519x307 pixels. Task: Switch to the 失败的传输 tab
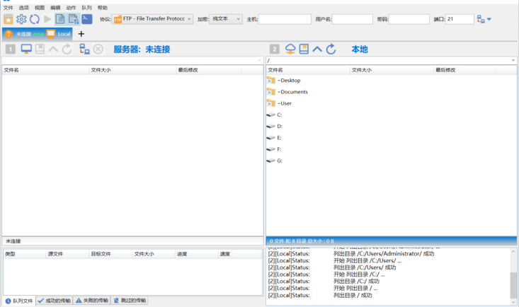92,301
